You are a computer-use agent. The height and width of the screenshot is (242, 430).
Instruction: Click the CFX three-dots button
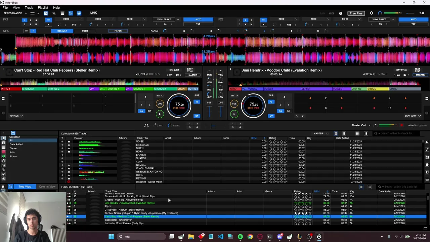[x=26, y=31]
